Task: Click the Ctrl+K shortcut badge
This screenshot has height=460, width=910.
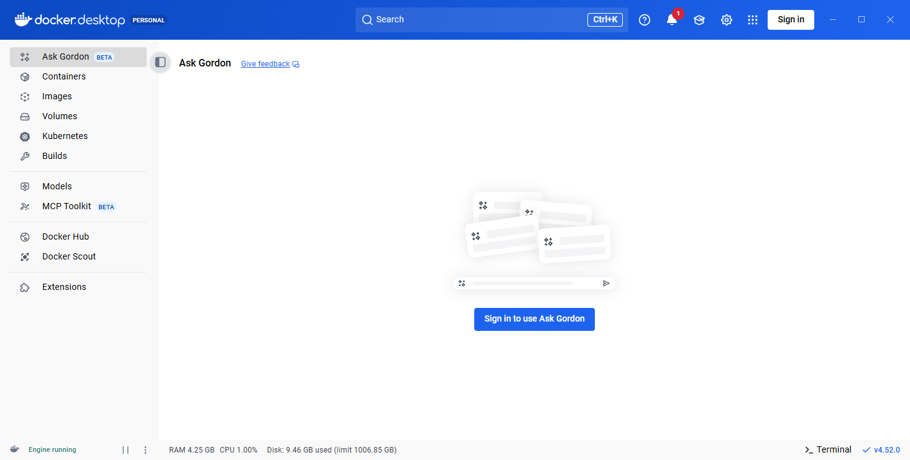Action: pyautogui.click(x=605, y=20)
